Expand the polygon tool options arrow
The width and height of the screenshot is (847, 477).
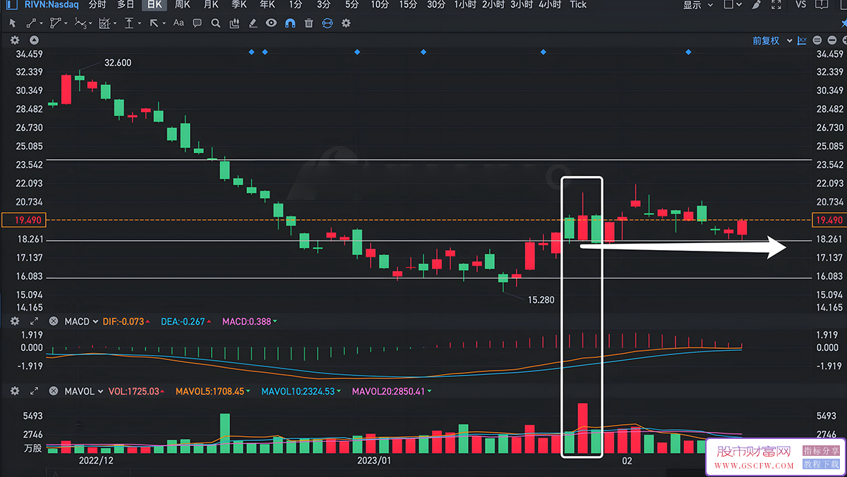coord(67,23)
